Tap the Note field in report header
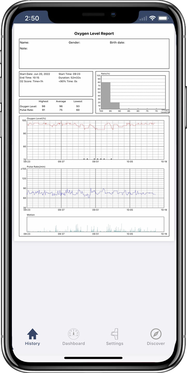The image size is (187, 373). coord(24,48)
